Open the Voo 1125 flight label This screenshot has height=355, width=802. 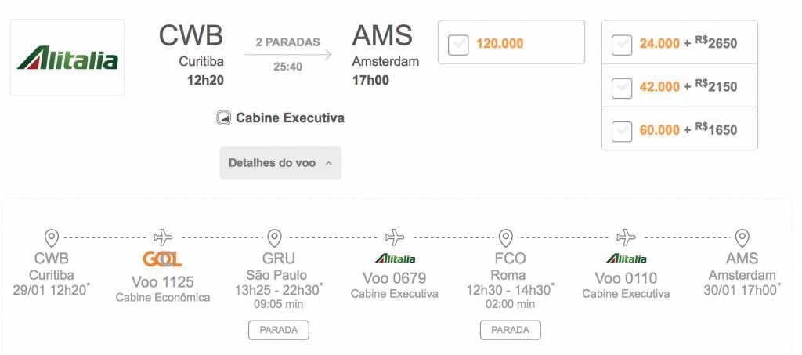[x=163, y=281]
